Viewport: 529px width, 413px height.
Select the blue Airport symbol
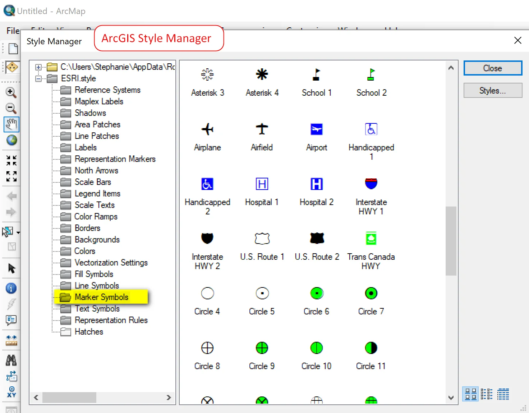click(317, 129)
